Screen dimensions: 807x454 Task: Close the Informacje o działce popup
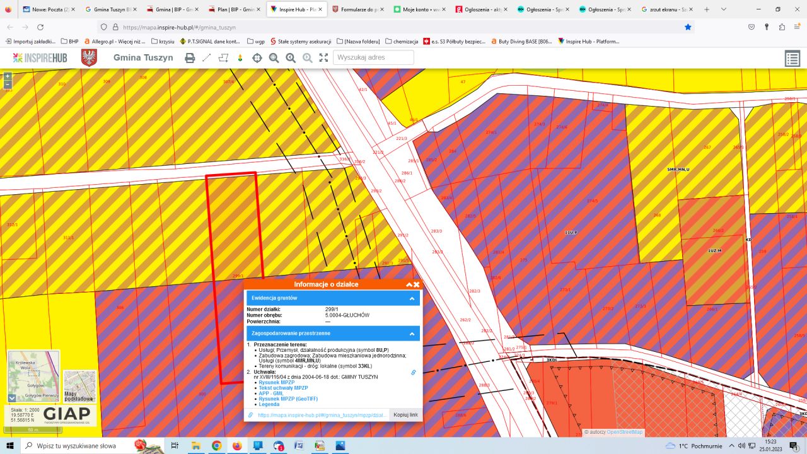(x=417, y=284)
